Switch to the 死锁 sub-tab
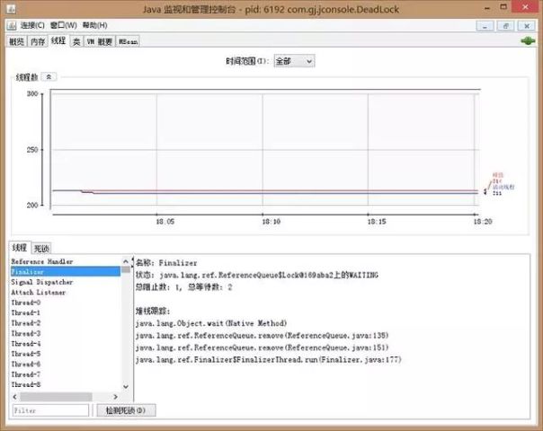The height and width of the screenshot is (431, 543). pyautogui.click(x=41, y=249)
